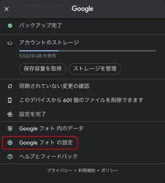Click the device icon for freeing up files
The image size is (165, 183).
click(x=10, y=100)
